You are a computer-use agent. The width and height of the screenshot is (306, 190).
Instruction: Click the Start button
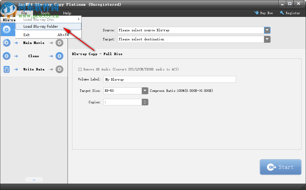[280, 167]
